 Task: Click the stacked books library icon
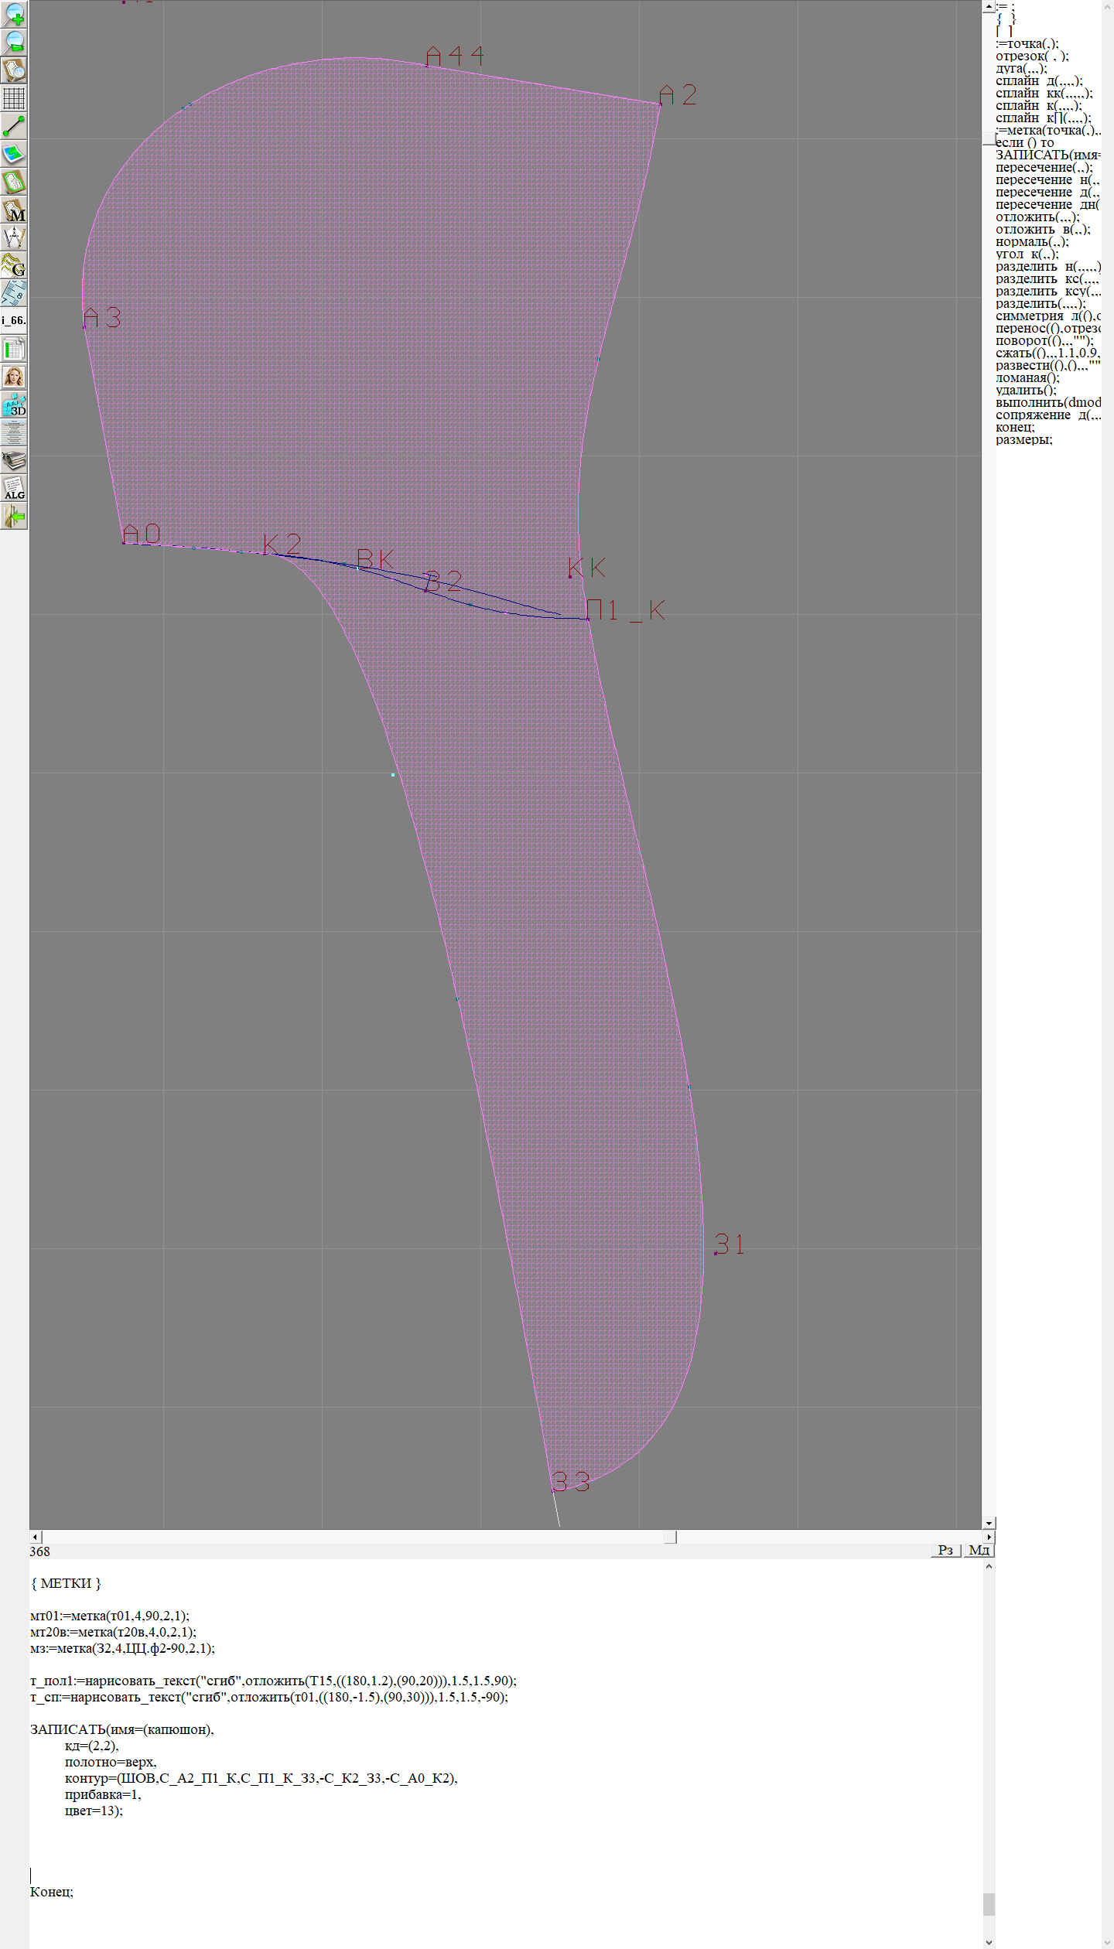click(x=14, y=460)
